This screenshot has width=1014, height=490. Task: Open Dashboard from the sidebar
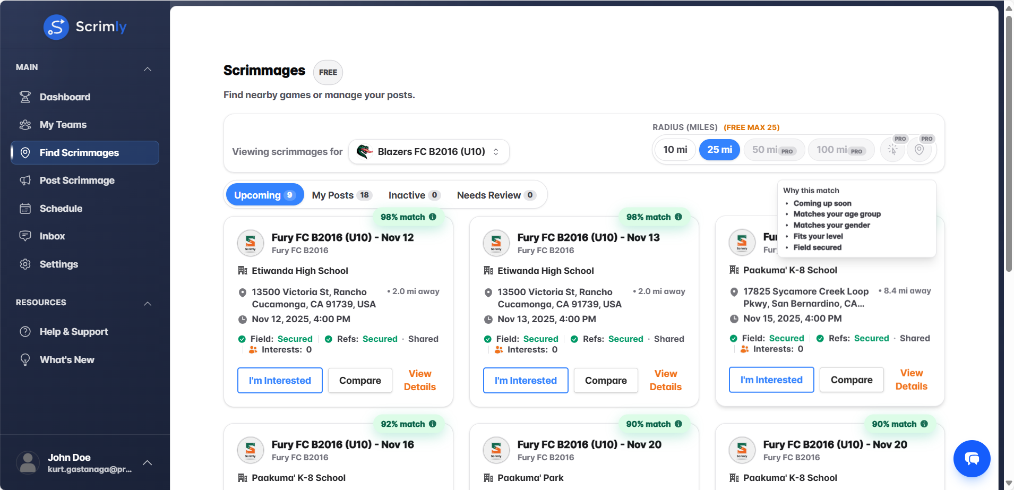click(x=64, y=97)
